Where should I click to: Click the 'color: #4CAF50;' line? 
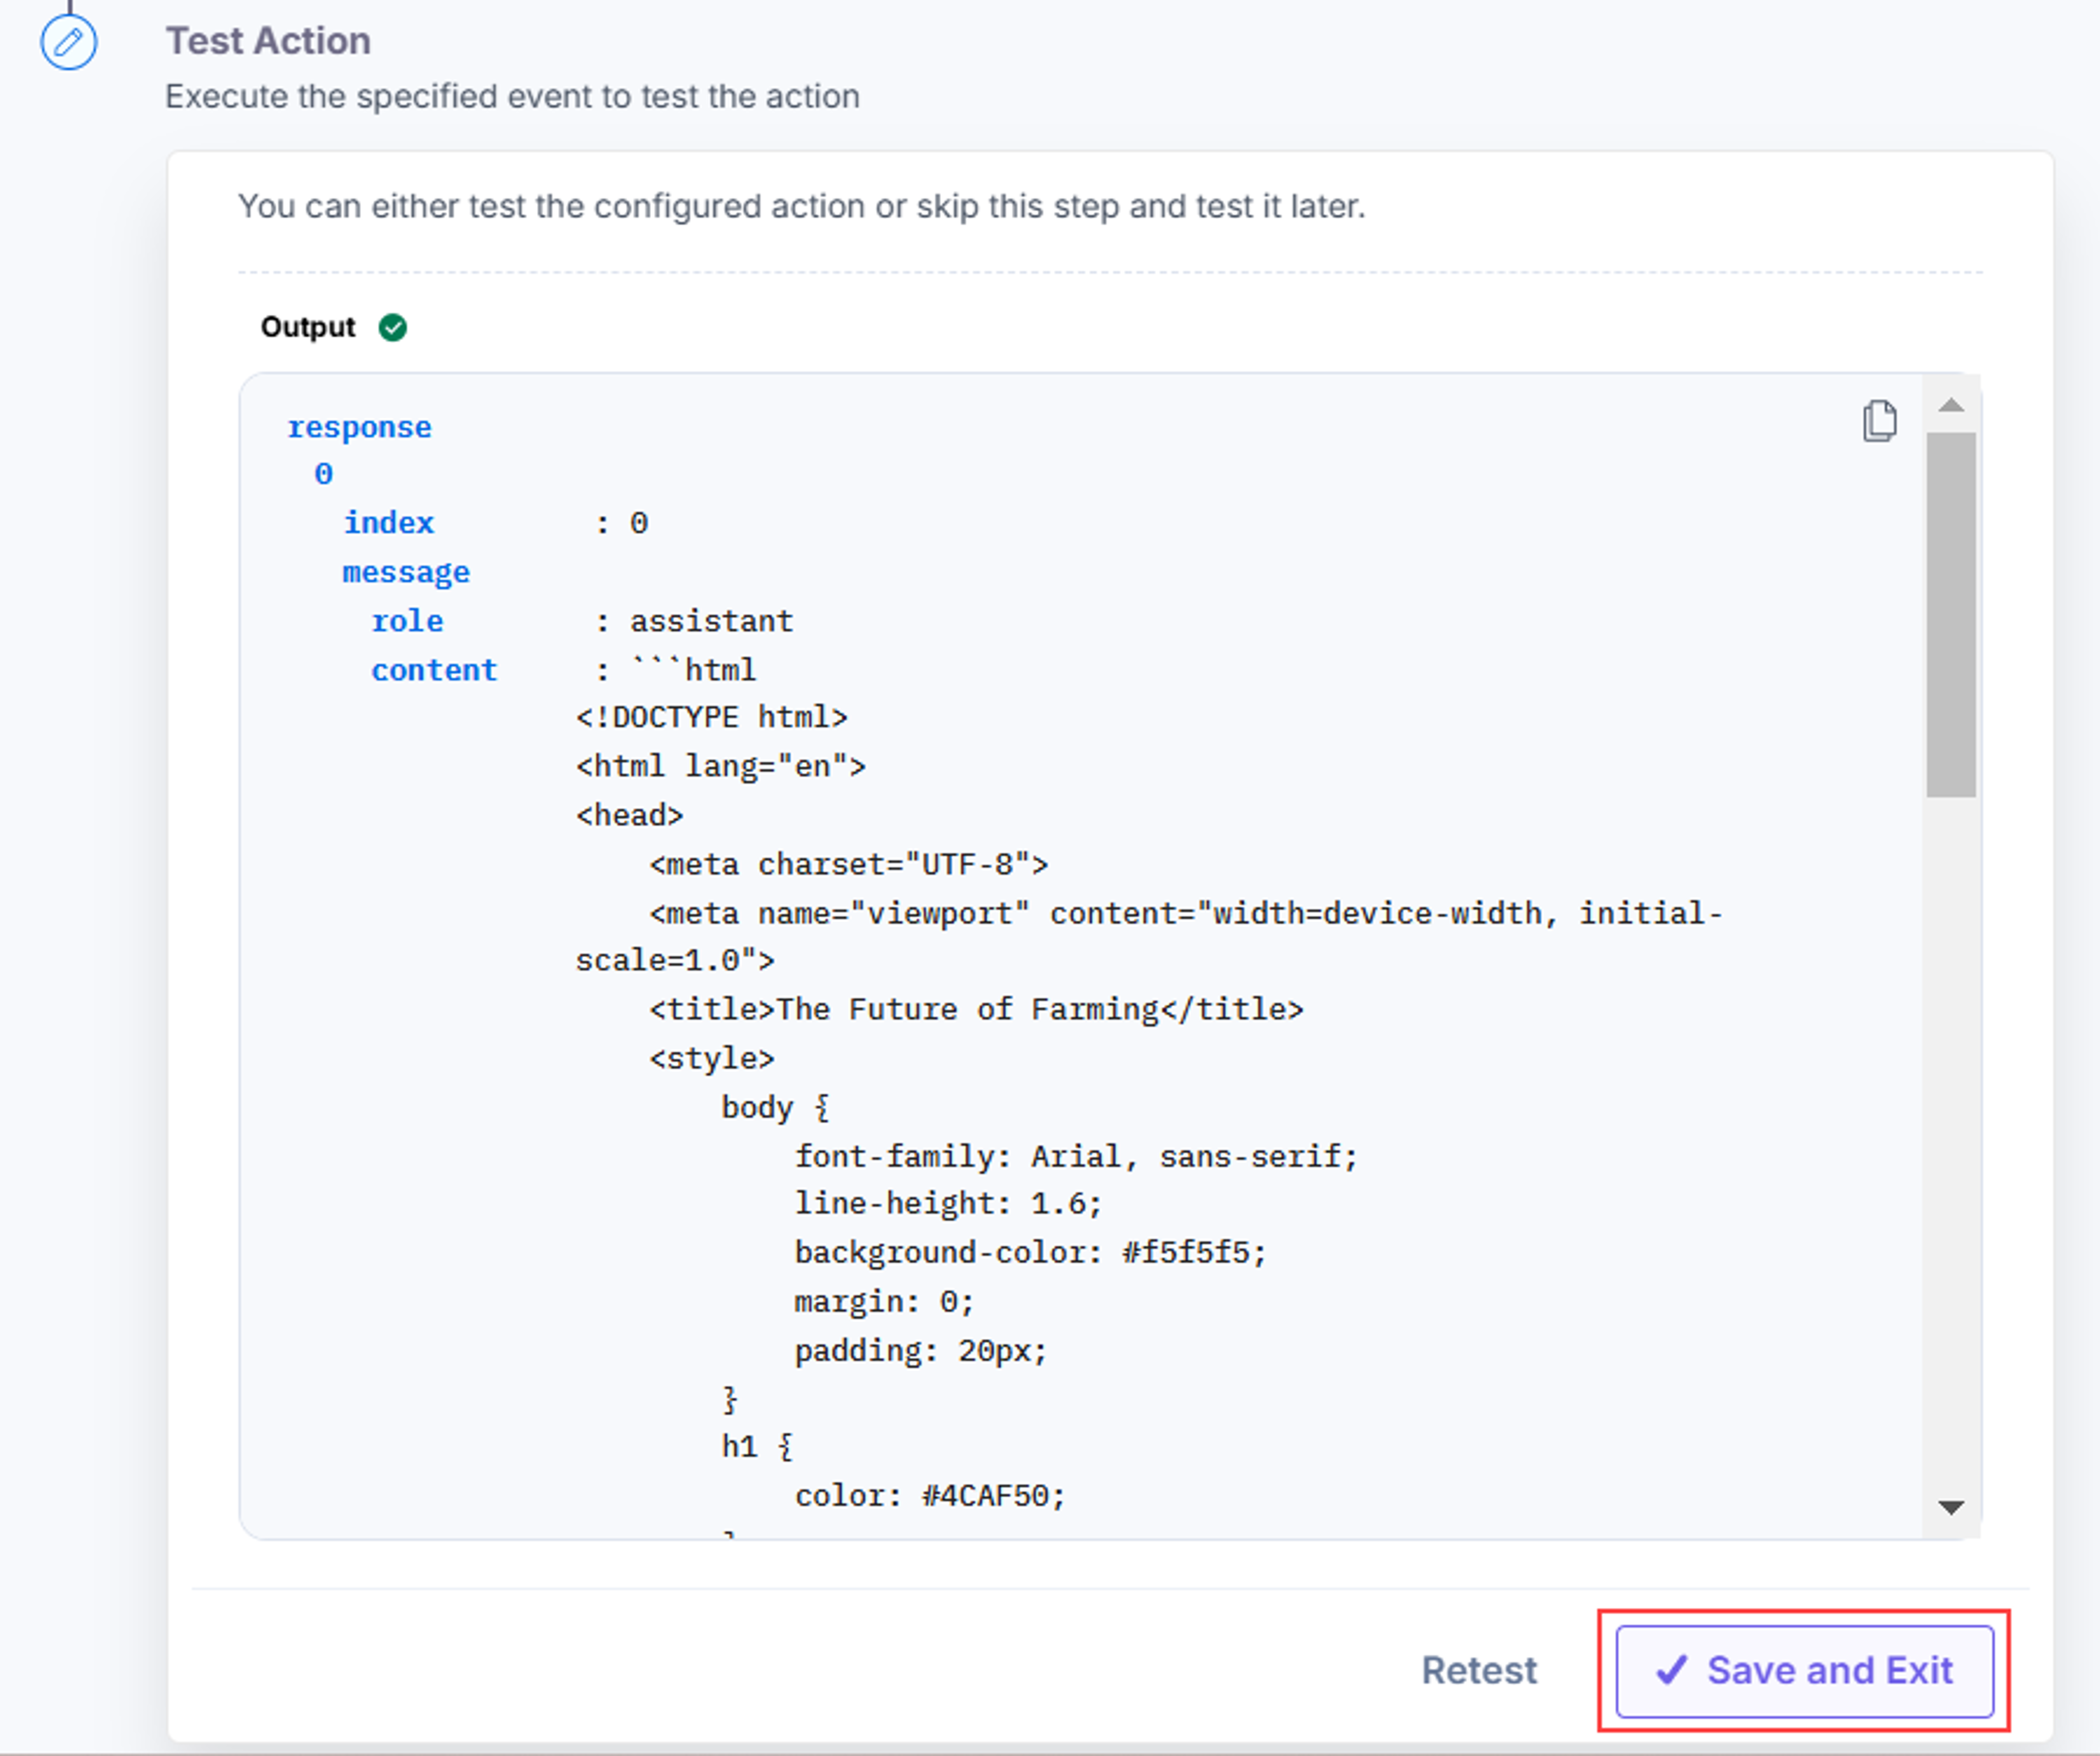click(x=930, y=1496)
